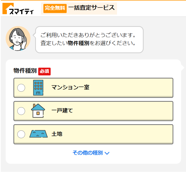186x172 pixels.
Task: Click the chevron beside その他の種別
Action: click(x=107, y=153)
